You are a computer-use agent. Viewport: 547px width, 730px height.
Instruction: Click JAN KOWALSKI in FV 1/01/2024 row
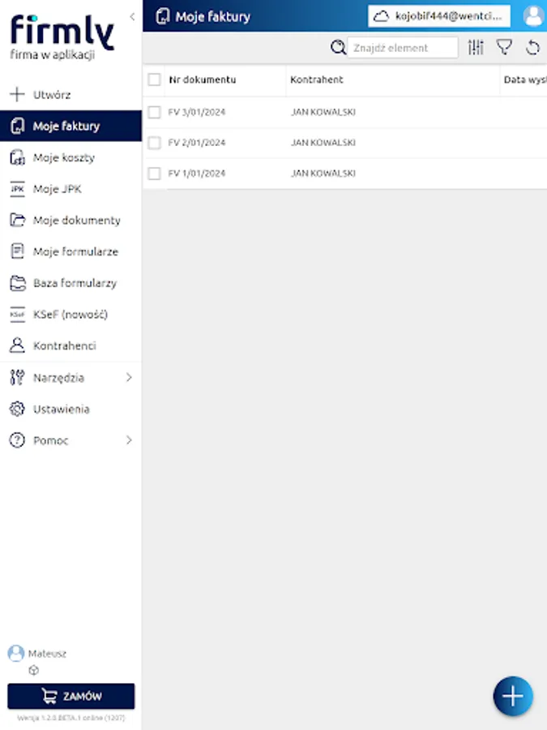(323, 174)
